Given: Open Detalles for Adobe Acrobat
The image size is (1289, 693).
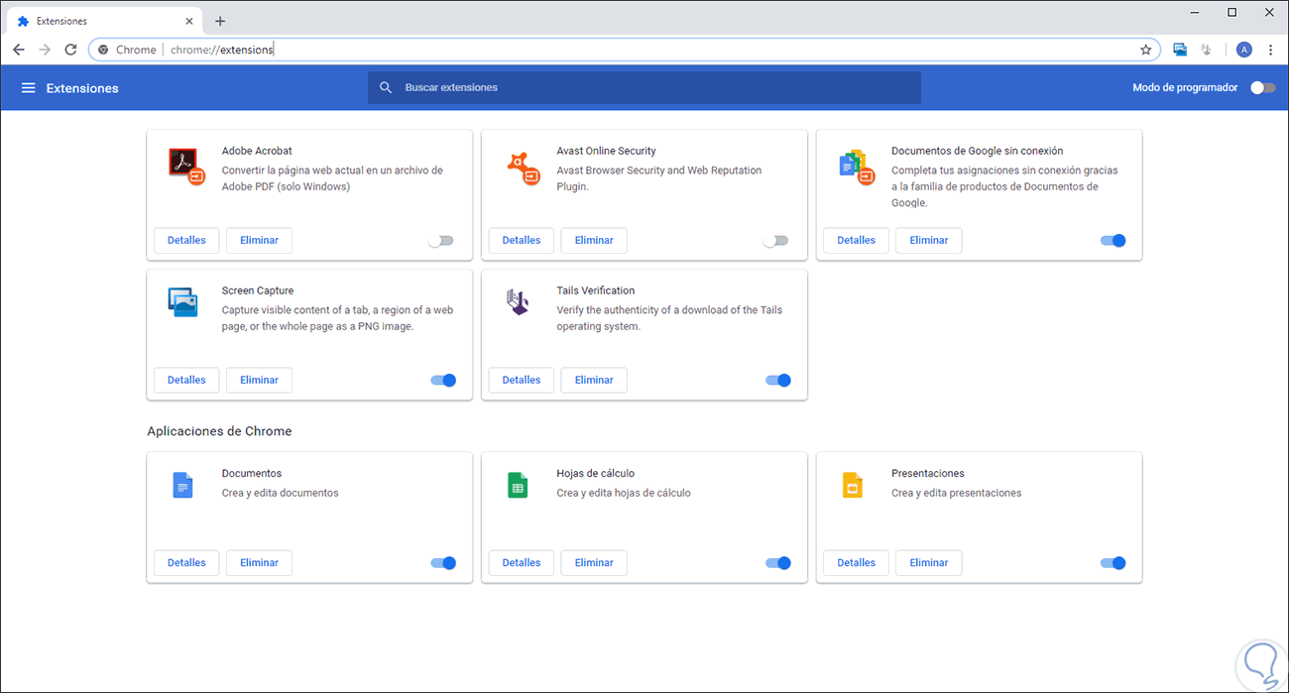Looking at the screenshot, I should (186, 240).
